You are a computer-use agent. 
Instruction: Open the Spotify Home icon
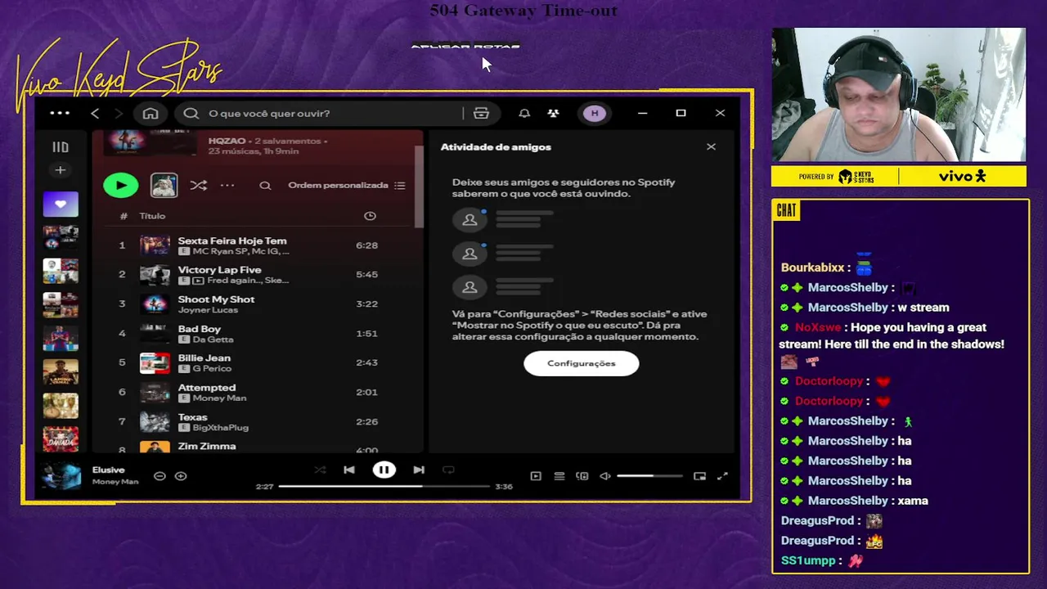point(151,114)
